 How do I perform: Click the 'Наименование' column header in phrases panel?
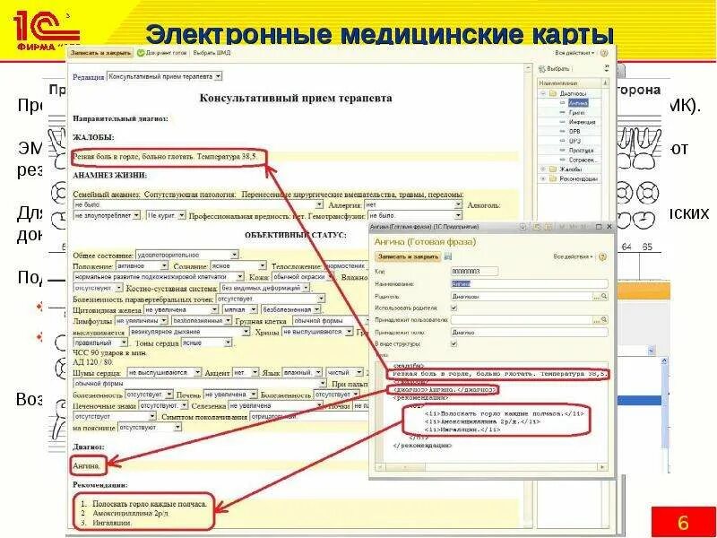click(x=570, y=82)
